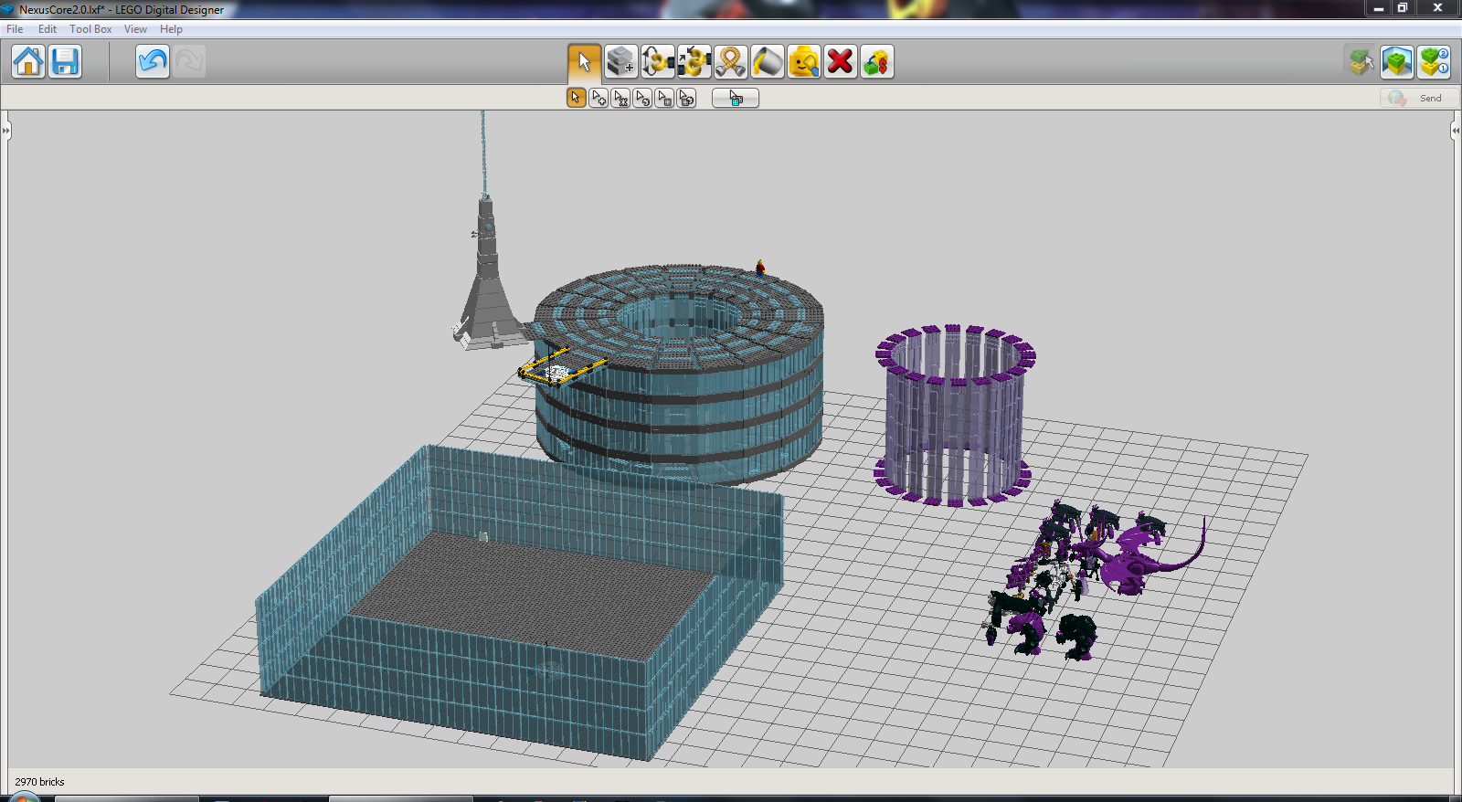1462x802 pixels.
Task: Click the Undo arrow button
Action: pos(153,62)
